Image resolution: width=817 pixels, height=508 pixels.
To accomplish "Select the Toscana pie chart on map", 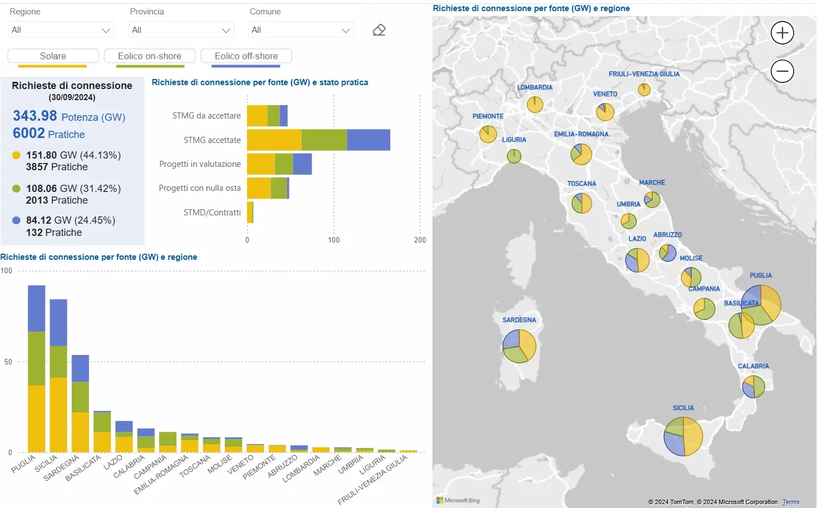I will (582, 203).
